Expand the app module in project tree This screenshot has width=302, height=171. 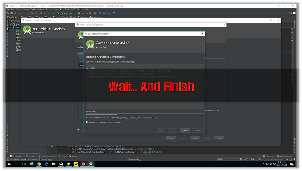[x=10, y=25]
